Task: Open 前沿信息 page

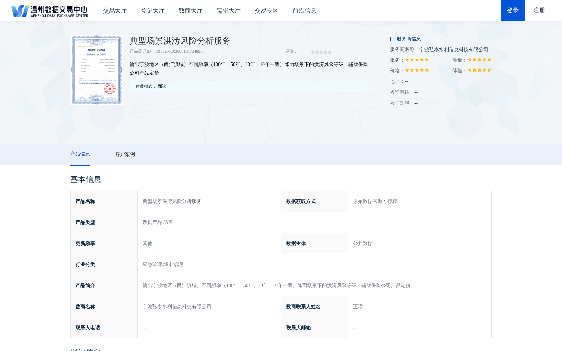Action: [305, 11]
